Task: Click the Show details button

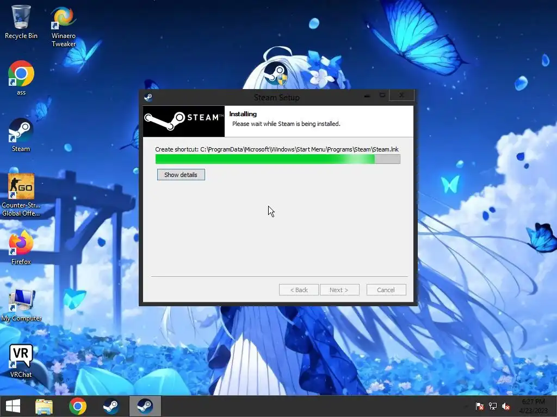Action: click(x=181, y=175)
